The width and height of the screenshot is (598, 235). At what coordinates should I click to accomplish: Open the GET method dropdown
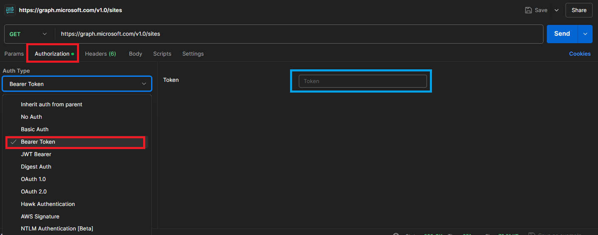click(x=28, y=34)
